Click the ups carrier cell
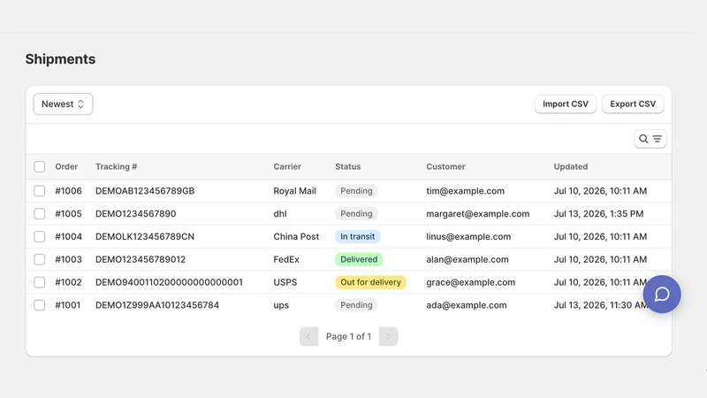The width and height of the screenshot is (707, 398). pyautogui.click(x=281, y=305)
